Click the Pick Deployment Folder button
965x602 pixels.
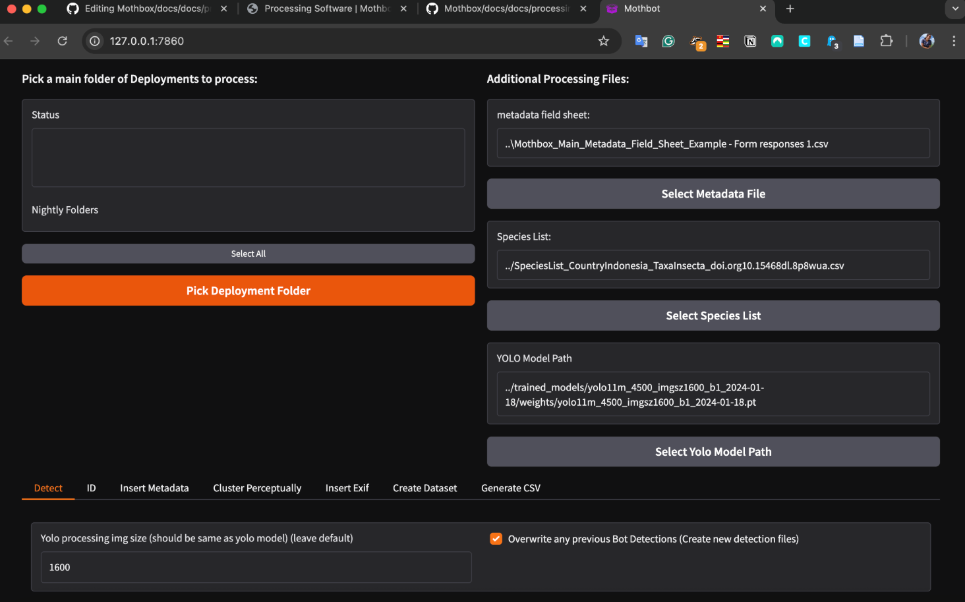[x=248, y=290]
